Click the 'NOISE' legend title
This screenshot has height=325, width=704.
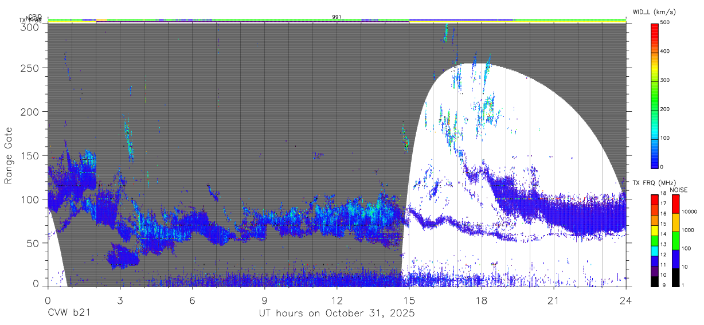[x=680, y=190]
